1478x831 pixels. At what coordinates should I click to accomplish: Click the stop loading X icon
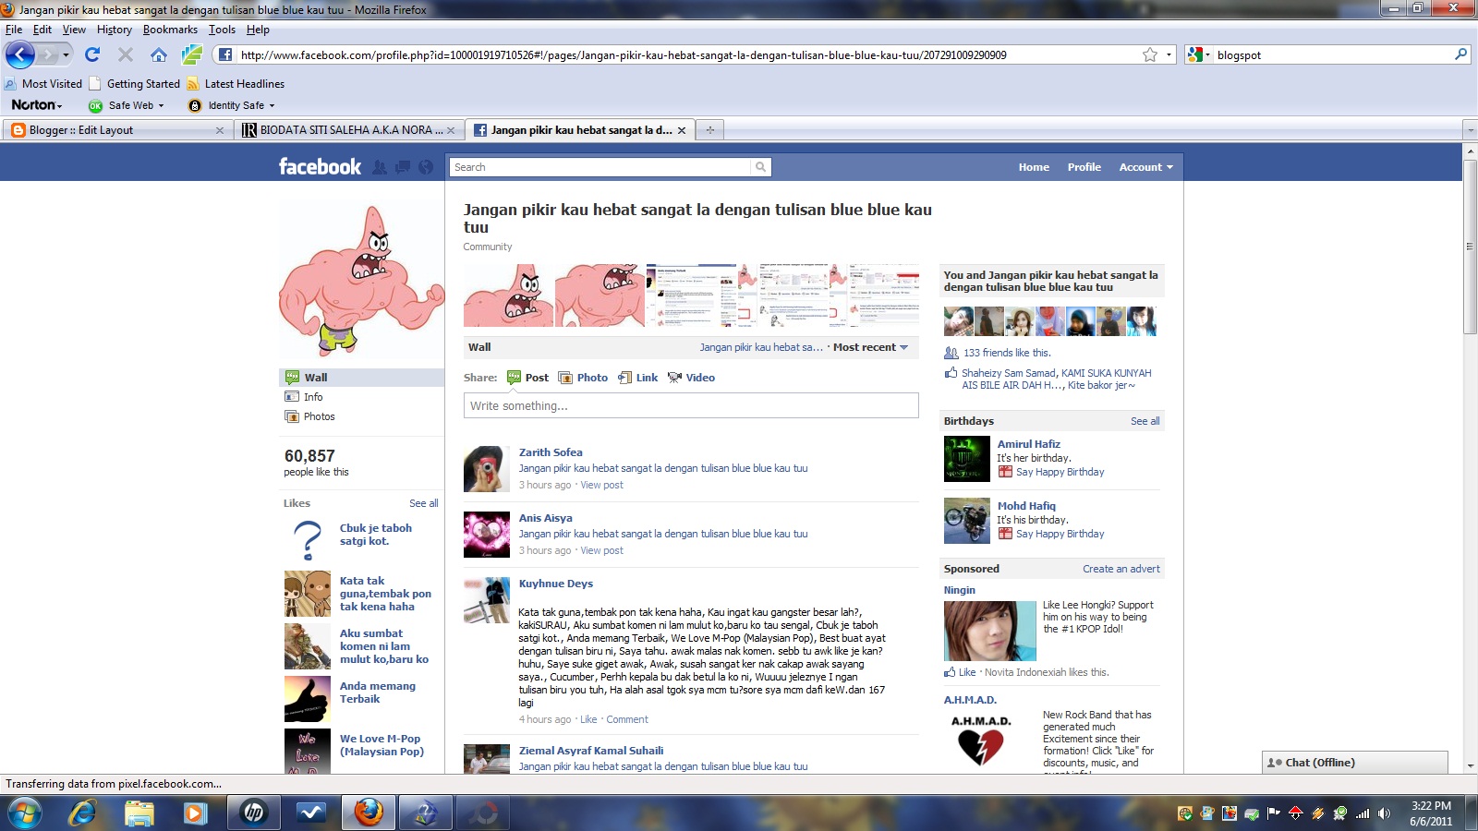[x=126, y=54]
